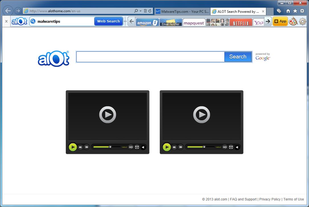This screenshot has height=207, width=309.
Task: Open the Email Notifier toolbar button
Action: pyautogui.click(x=171, y=22)
